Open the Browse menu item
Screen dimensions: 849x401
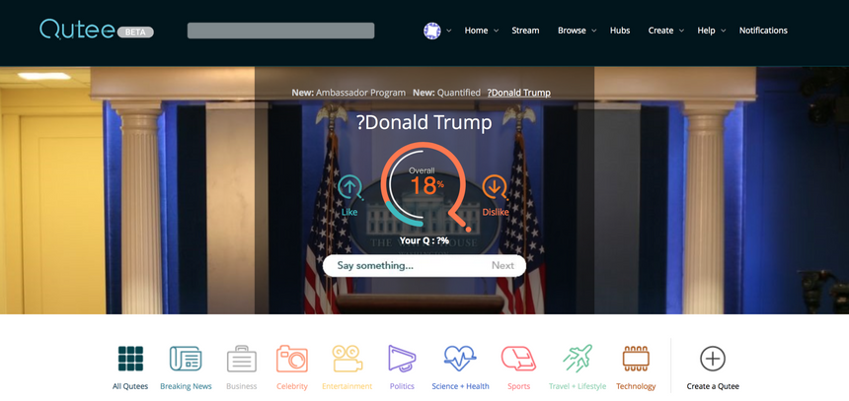(572, 31)
